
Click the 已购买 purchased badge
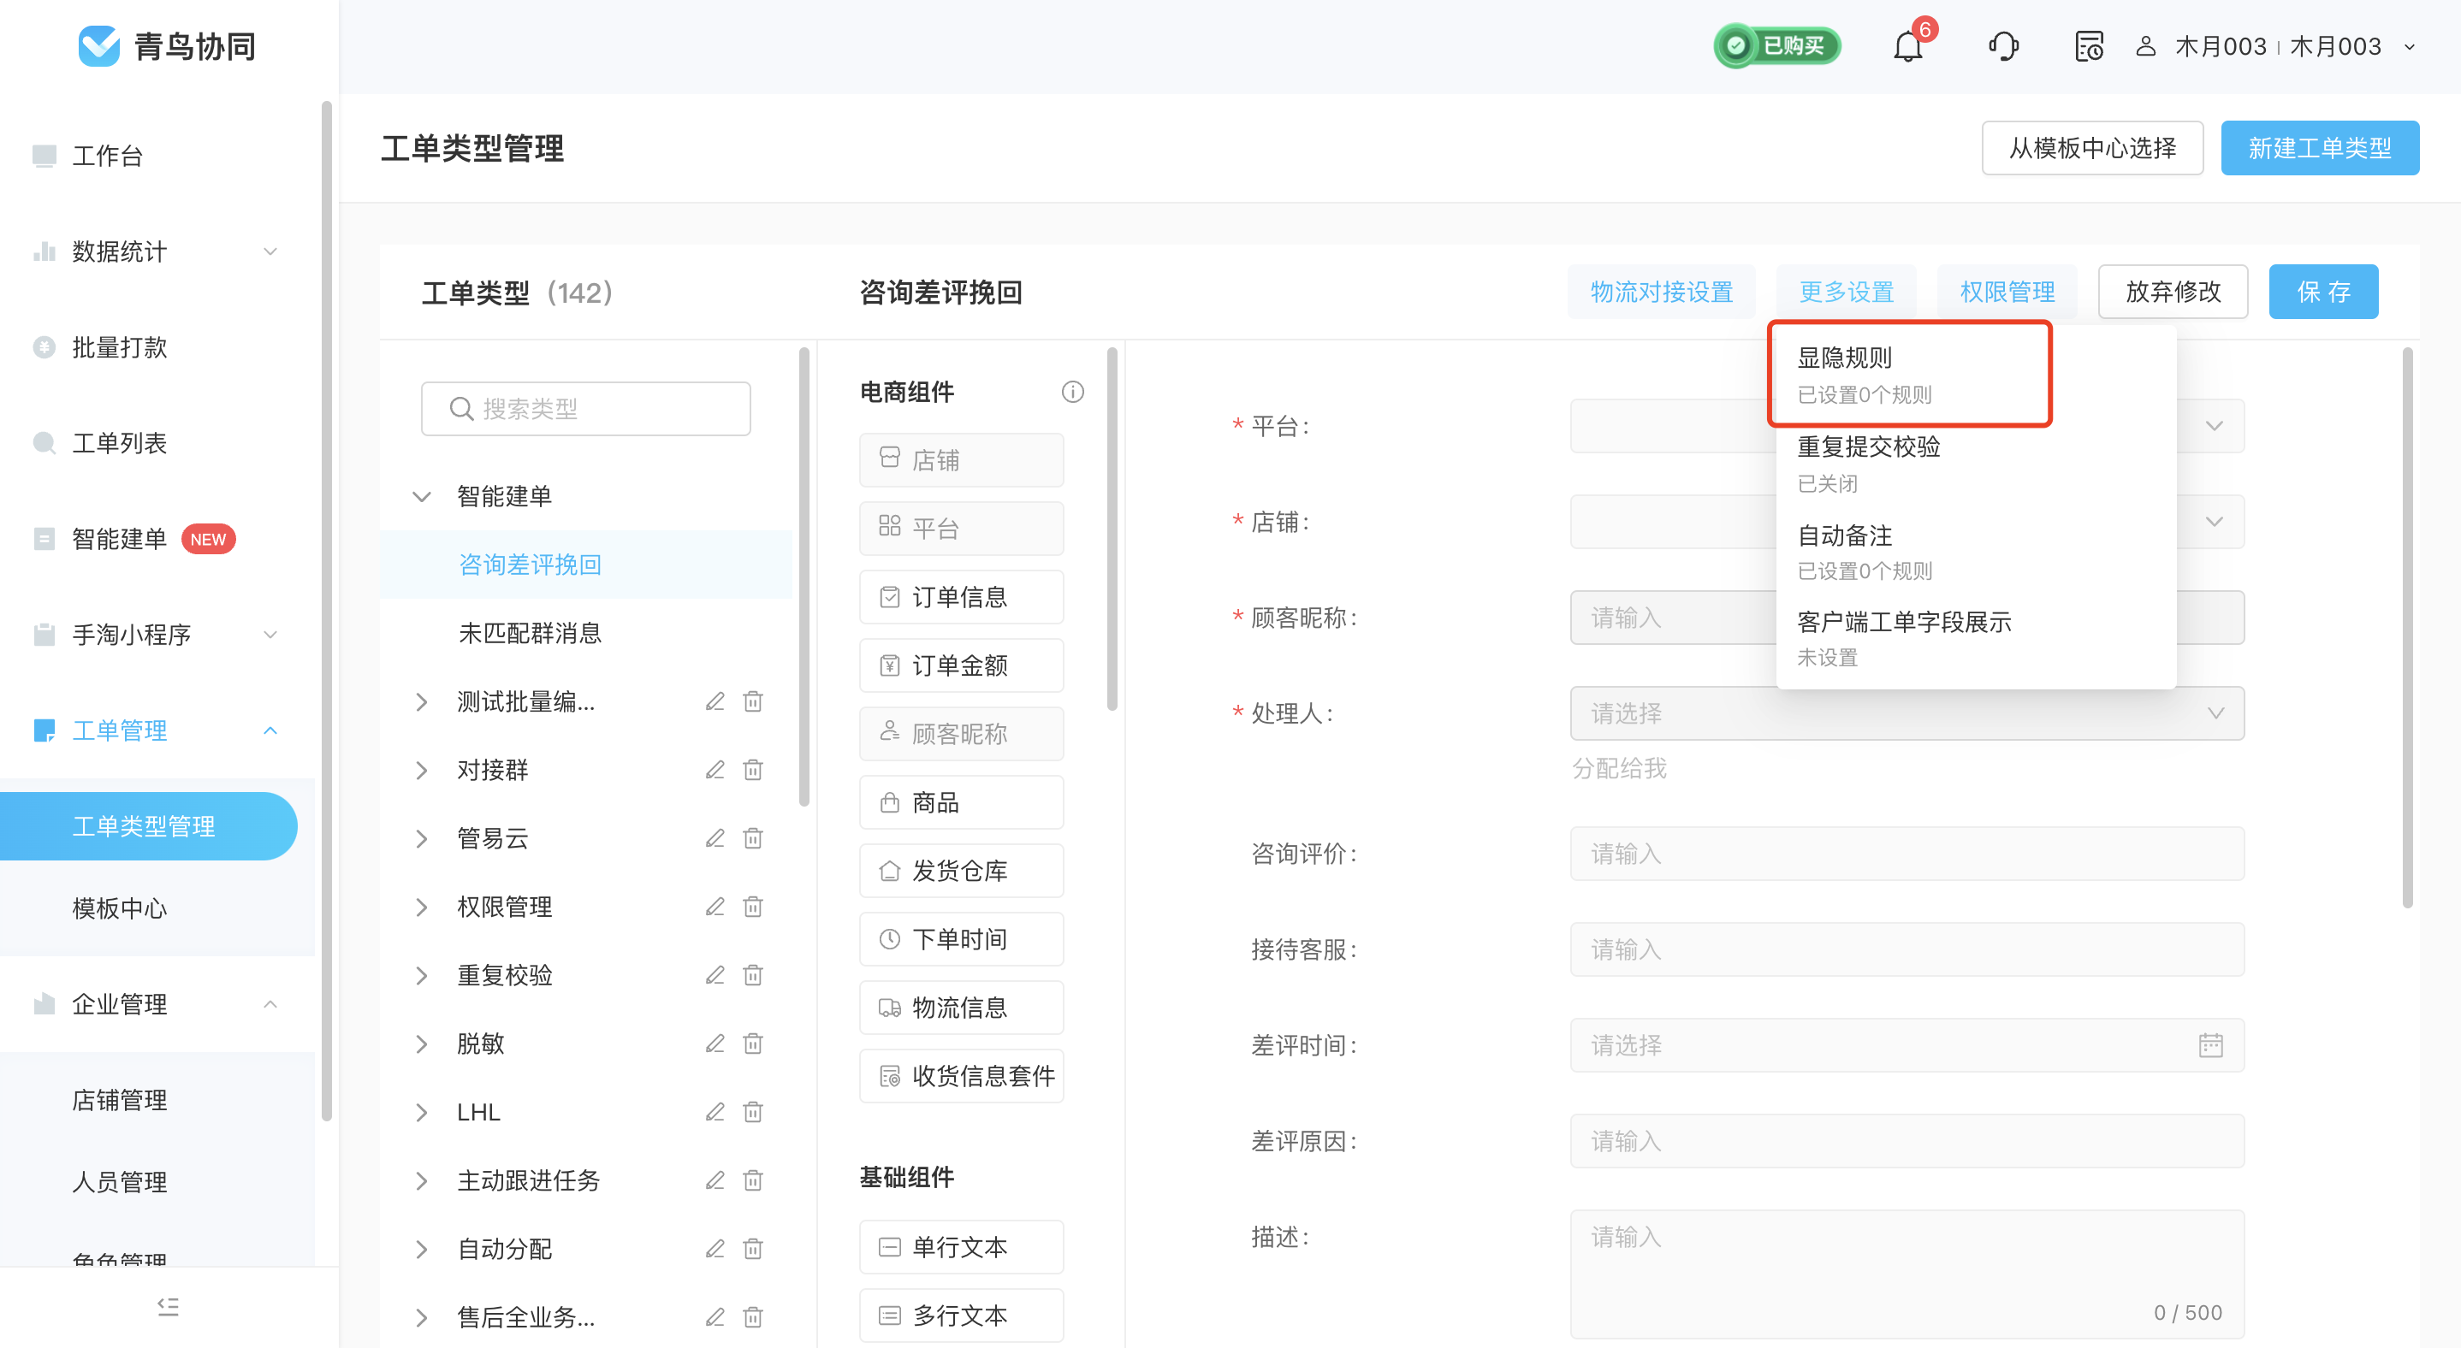pyautogui.click(x=1778, y=46)
